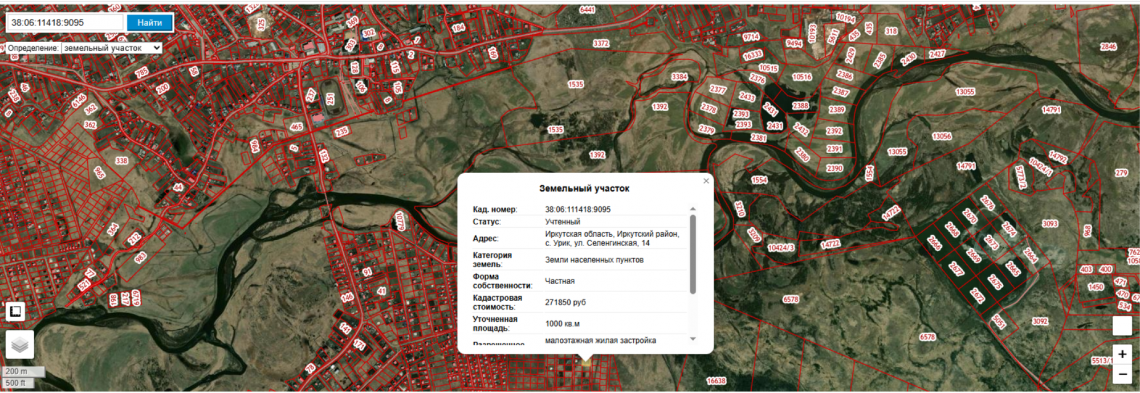Select parcel labeled 2388
Image resolution: width=1140 pixels, height=393 pixels.
pos(800,106)
